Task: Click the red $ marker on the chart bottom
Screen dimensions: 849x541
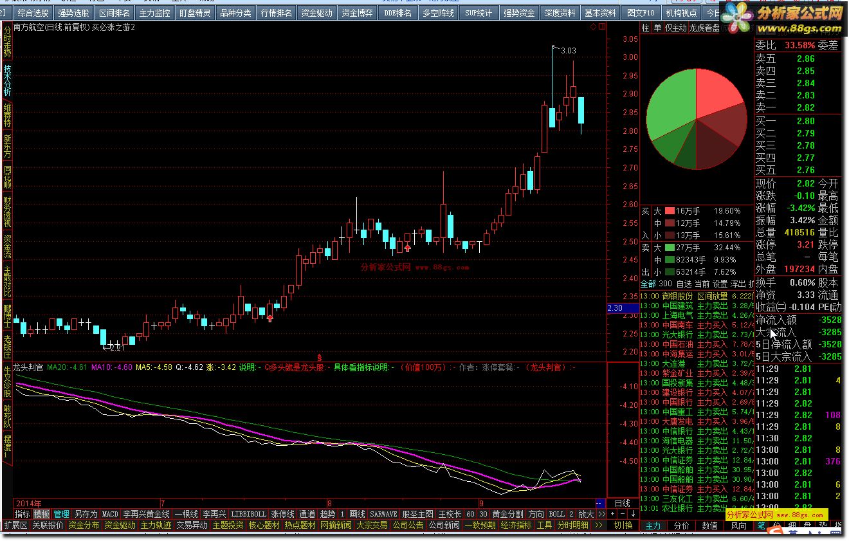Action: click(x=320, y=356)
